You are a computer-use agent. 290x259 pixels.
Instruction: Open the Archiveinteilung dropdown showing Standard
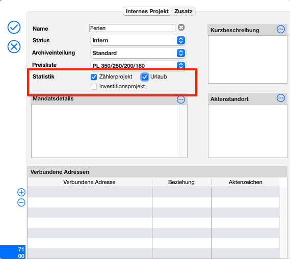[x=138, y=53]
